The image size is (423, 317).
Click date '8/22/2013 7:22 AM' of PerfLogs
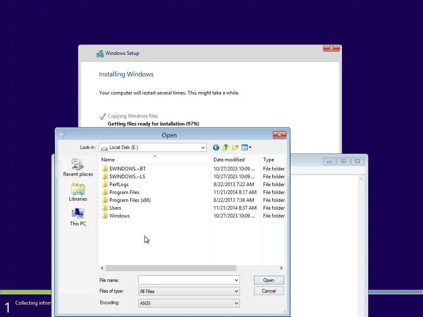[234, 185]
